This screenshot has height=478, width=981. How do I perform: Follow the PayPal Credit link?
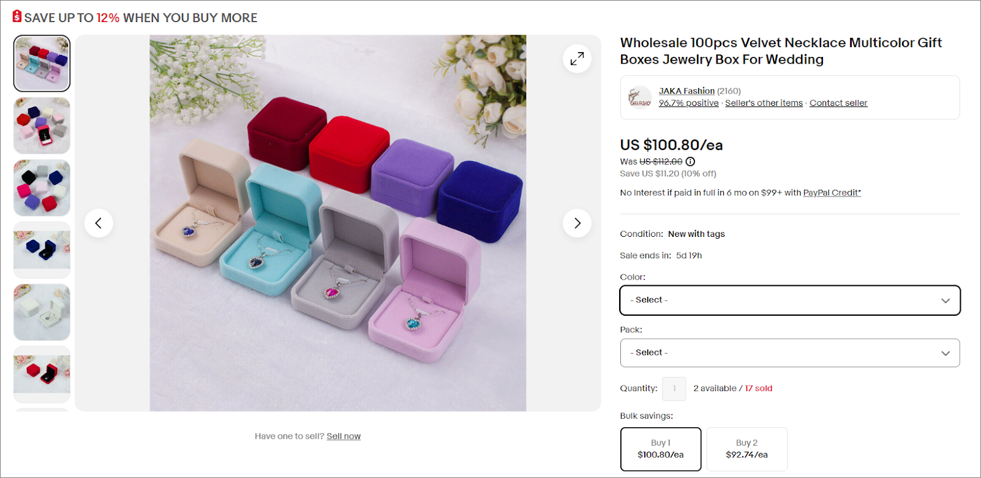832,193
